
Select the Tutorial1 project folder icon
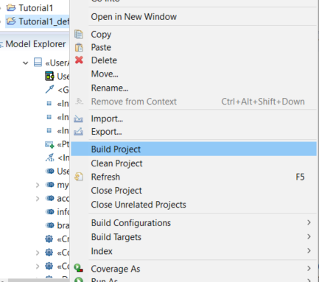pyautogui.click(x=11, y=8)
